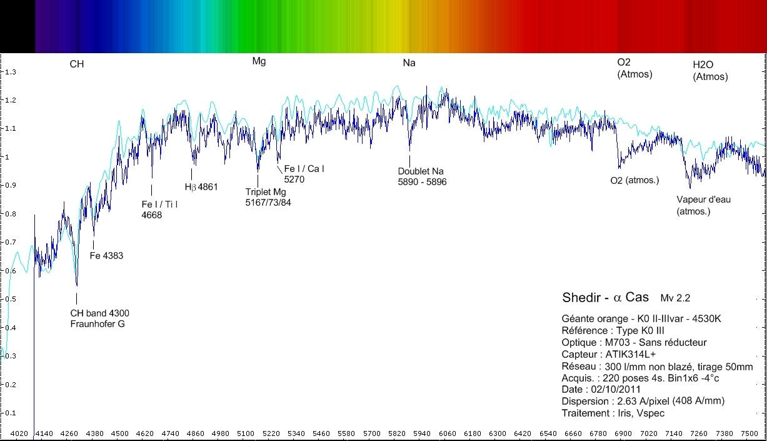Screen dimensions: 767x441
Task: Select the Triplet Mg 5167/73/84 annotation
Action: tap(268, 198)
